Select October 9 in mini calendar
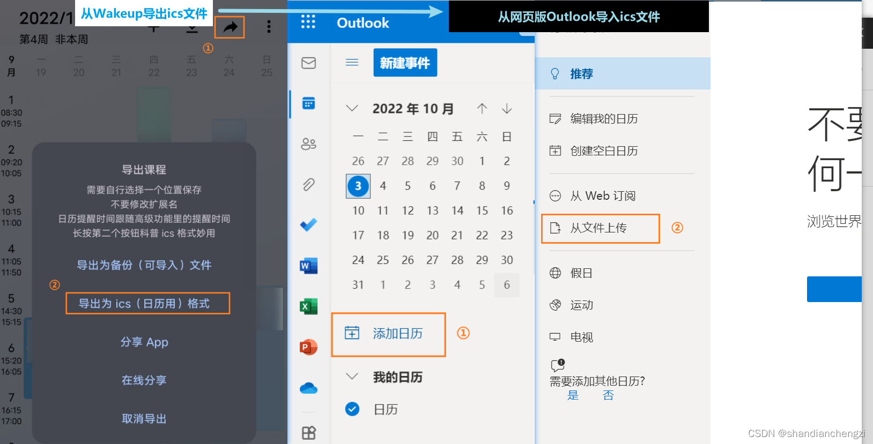873x444 pixels. coord(507,186)
